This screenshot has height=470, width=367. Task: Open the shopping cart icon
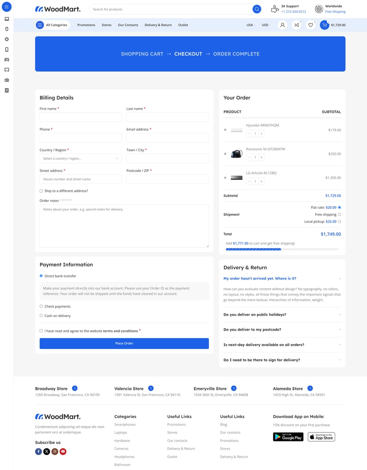[x=325, y=25]
